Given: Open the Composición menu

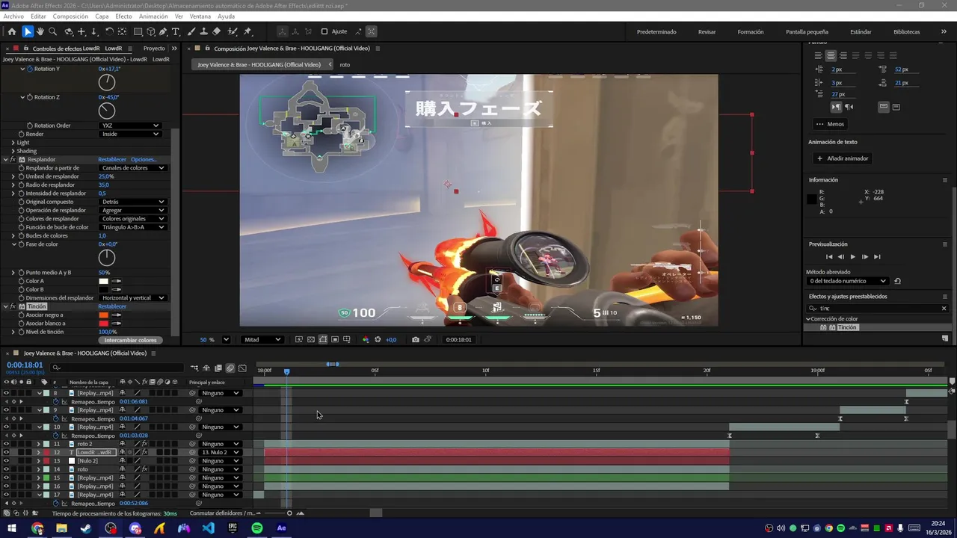Looking at the screenshot, I should click(70, 16).
